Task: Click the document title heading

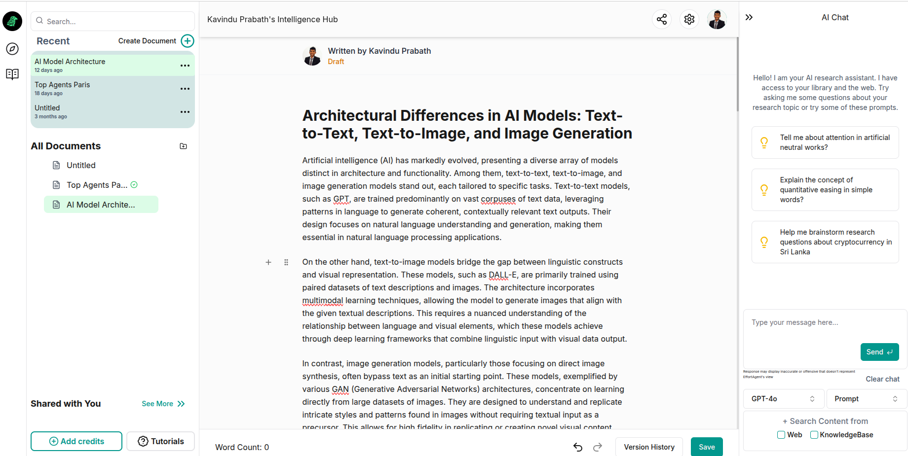Action: [x=467, y=124]
